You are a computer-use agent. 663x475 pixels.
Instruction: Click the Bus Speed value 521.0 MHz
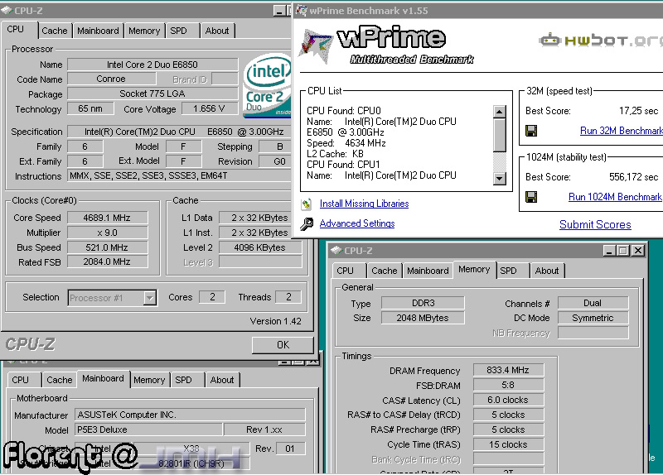click(x=108, y=247)
